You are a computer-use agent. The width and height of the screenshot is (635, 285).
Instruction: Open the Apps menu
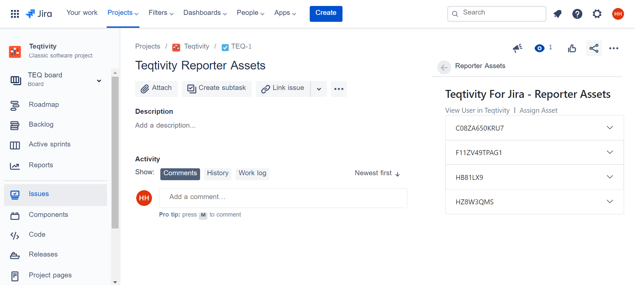pos(285,13)
